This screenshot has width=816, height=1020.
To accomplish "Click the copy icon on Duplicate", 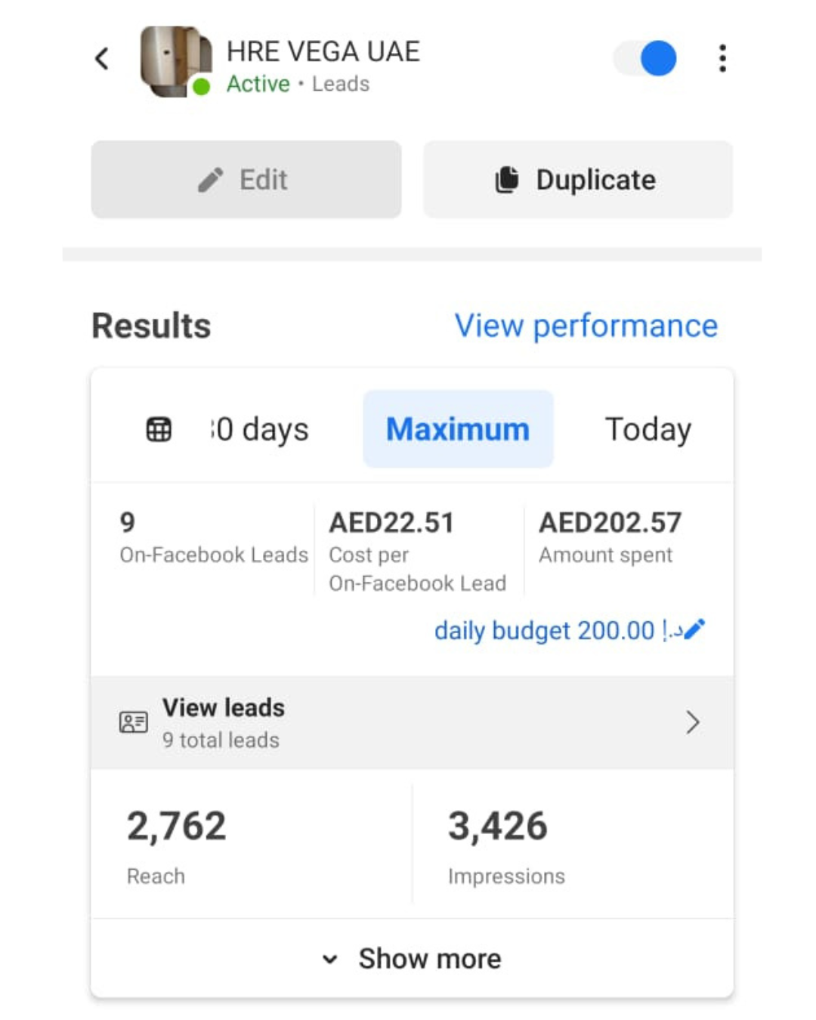I will 507,180.
